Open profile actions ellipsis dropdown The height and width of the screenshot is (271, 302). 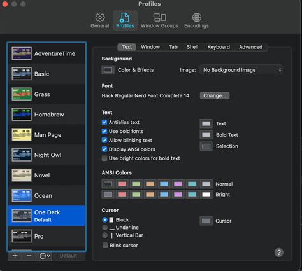(x=45, y=256)
